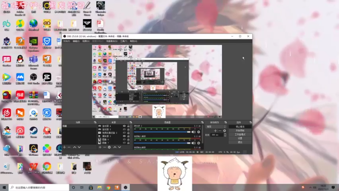The width and height of the screenshot is (339, 191).
Task: Remove the selected scene with the minus icon
Action: (69, 147)
